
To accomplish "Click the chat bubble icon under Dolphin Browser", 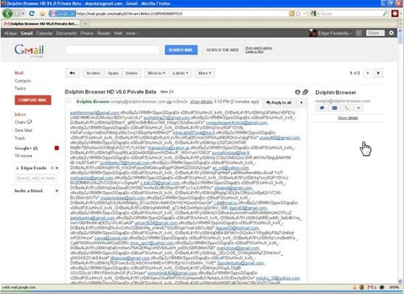I will pos(322,108).
